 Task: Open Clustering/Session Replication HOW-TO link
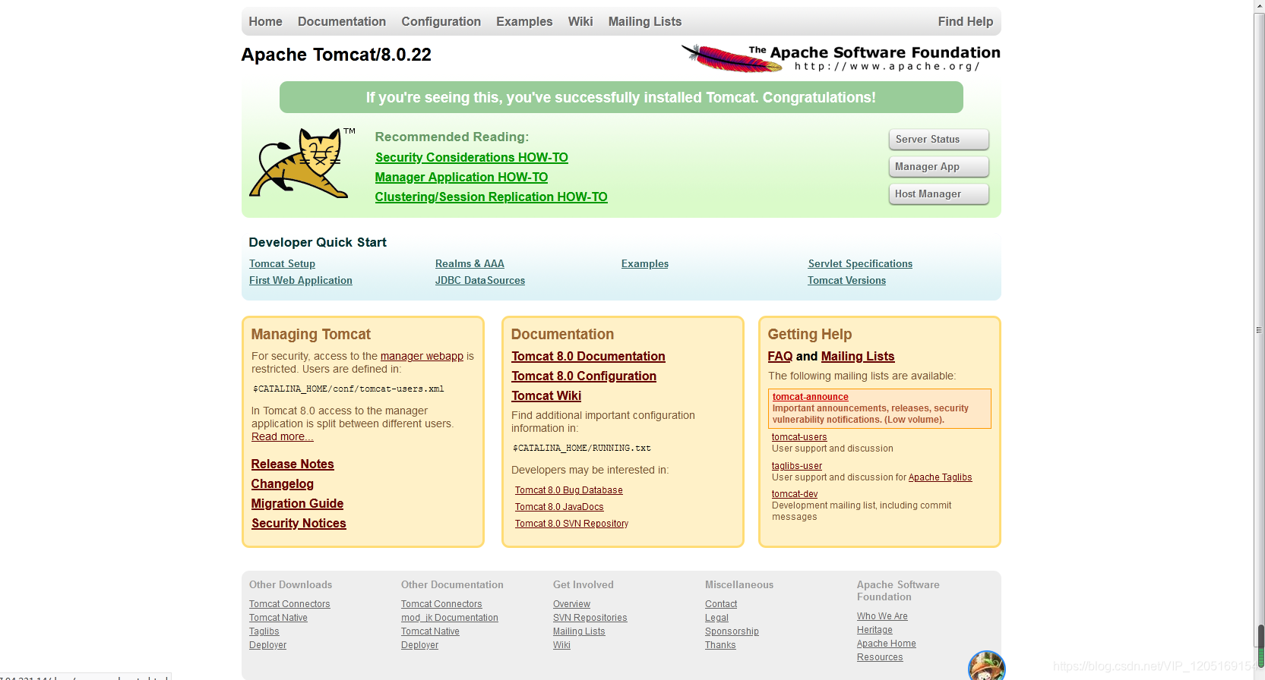491,197
